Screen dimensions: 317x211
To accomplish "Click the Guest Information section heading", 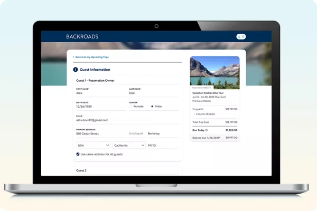I will point(95,70).
